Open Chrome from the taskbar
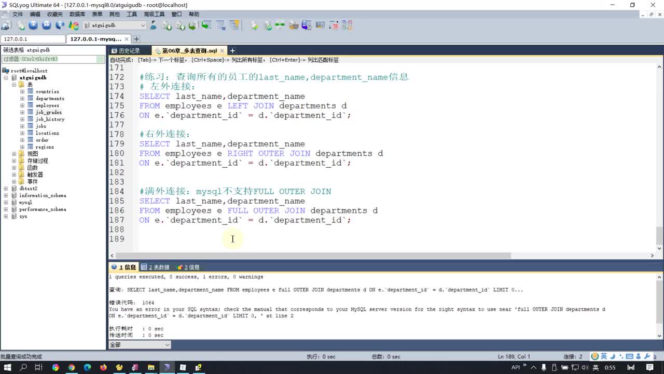 (72, 367)
